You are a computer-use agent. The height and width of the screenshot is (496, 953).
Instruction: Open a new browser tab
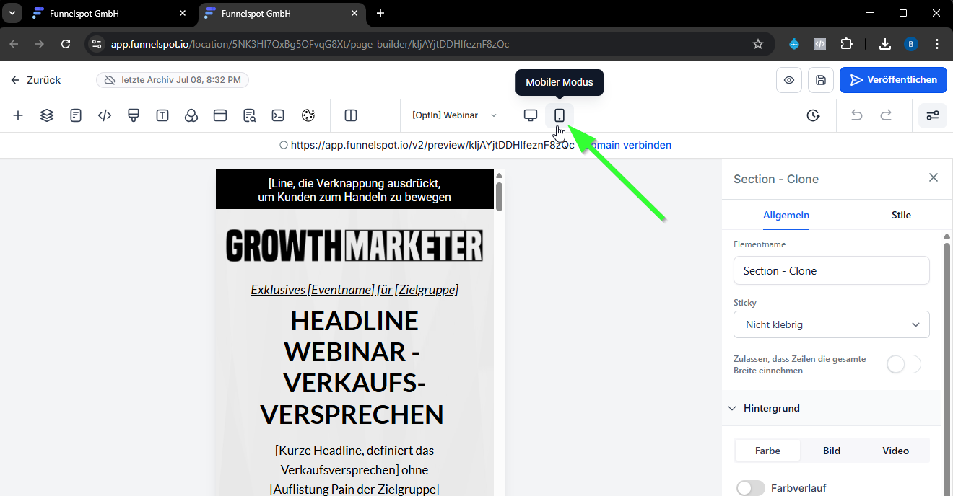380,13
